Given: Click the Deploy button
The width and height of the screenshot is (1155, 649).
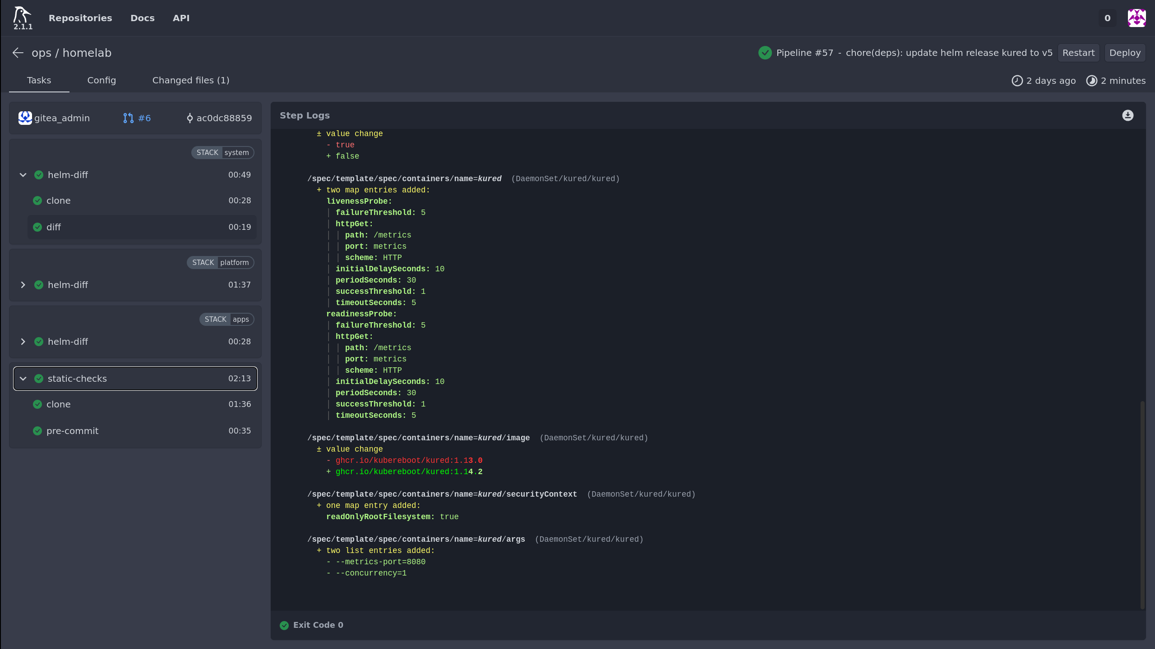Looking at the screenshot, I should 1125,53.
